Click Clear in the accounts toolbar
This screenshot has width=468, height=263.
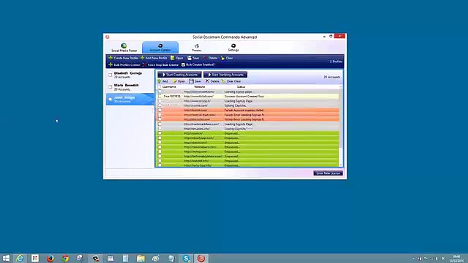pos(231,81)
